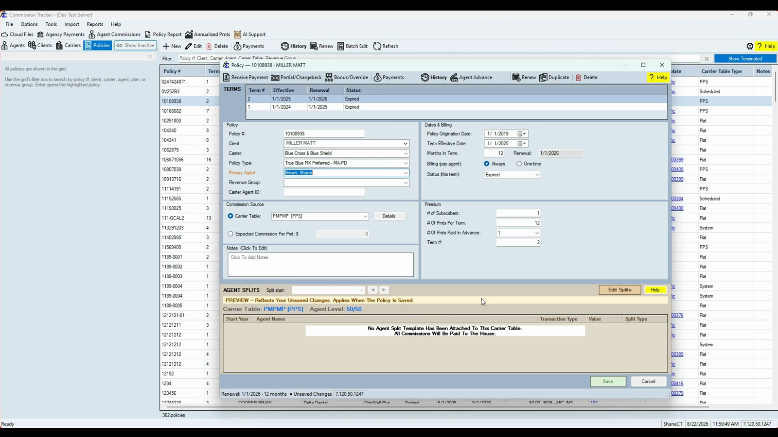This screenshot has width=778, height=437.
Task: Open the Status (this term) dropdown
Action: (x=537, y=175)
